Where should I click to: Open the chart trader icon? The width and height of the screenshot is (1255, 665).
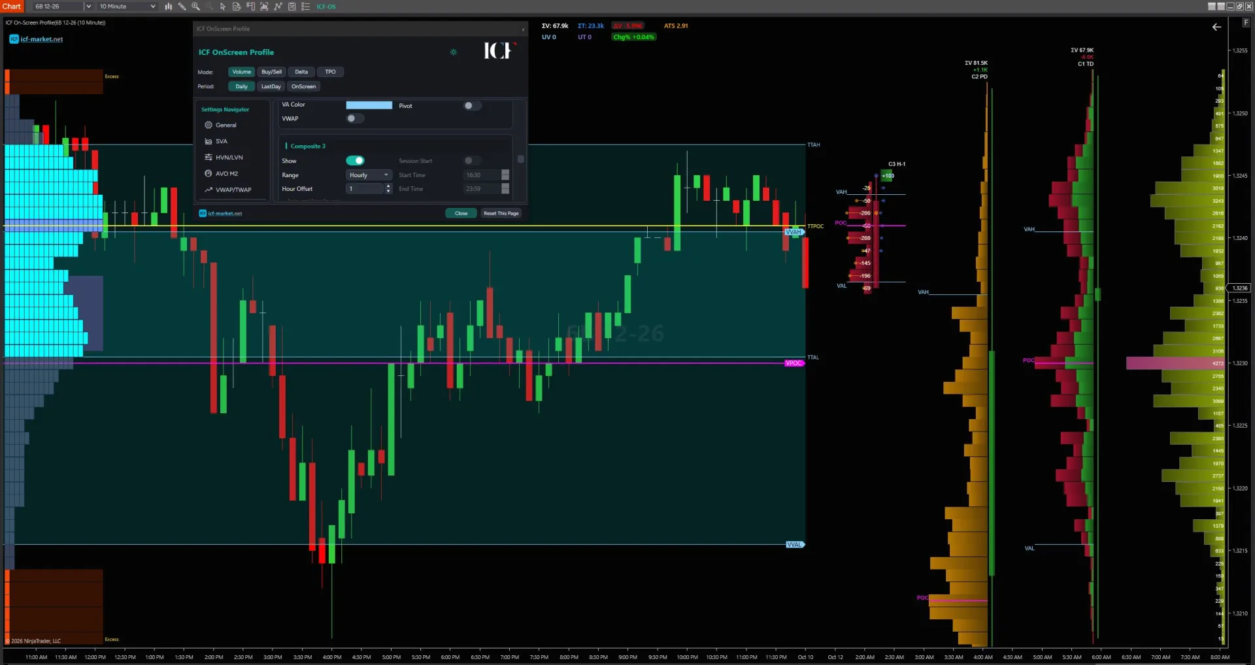pos(250,7)
